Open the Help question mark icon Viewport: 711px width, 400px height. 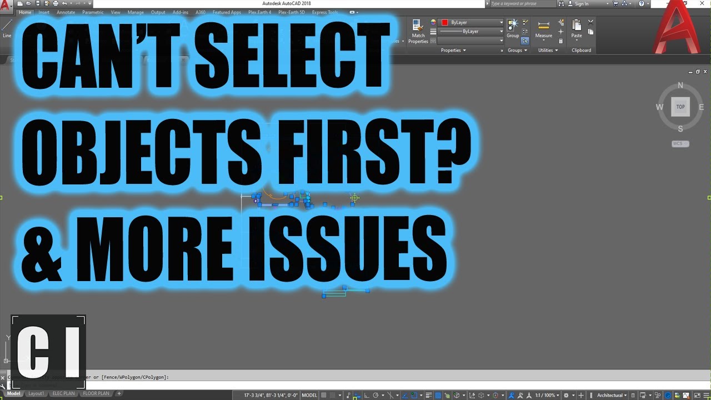[642, 3]
